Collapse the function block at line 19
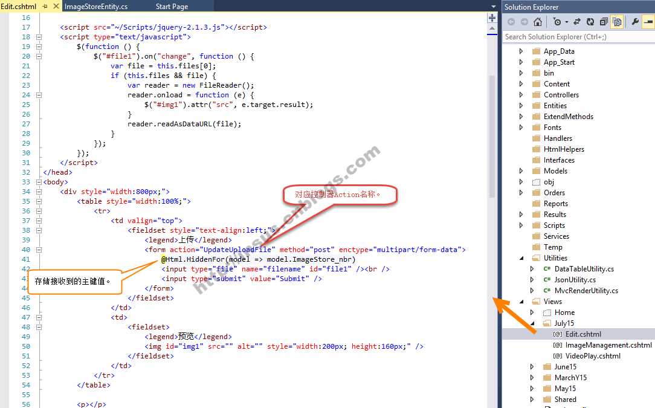This screenshot has height=408, width=655. click(x=39, y=47)
